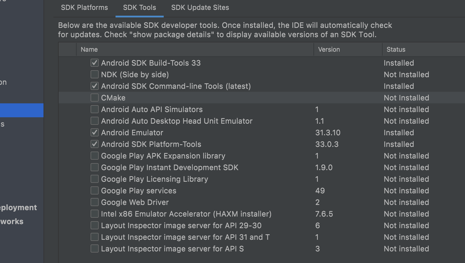Click Google Web Driver version 2
Screen dimensions: 465x263
(x=318, y=202)
